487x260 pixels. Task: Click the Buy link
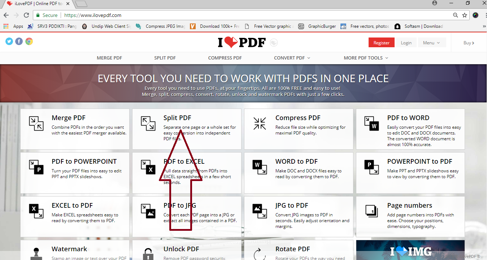point(469,43)
